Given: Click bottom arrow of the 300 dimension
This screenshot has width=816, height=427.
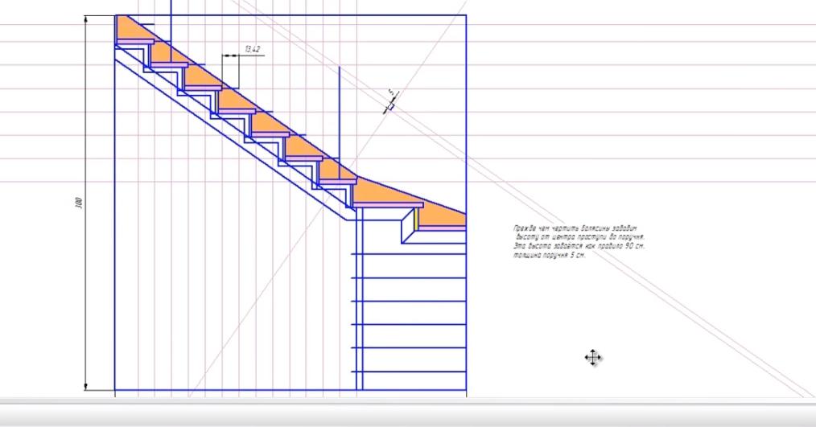Looking at the screenshot, I should pos(85,385).
